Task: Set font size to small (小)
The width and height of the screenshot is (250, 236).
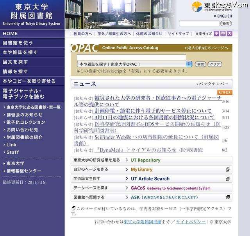Action: tap(216, 34)
